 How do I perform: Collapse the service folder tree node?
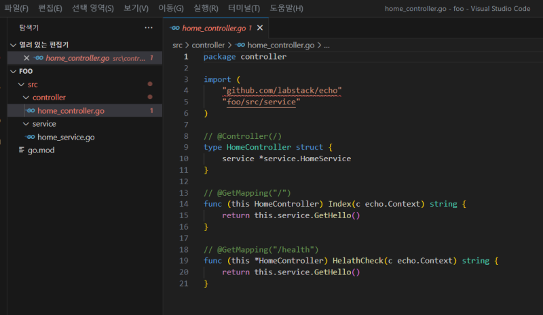coord(26,124)
